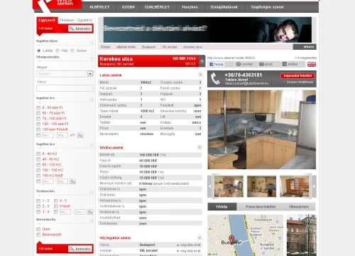Collapse the Berendezés filter section
This screenshot has height=256, width=355.
pos(92,220)
